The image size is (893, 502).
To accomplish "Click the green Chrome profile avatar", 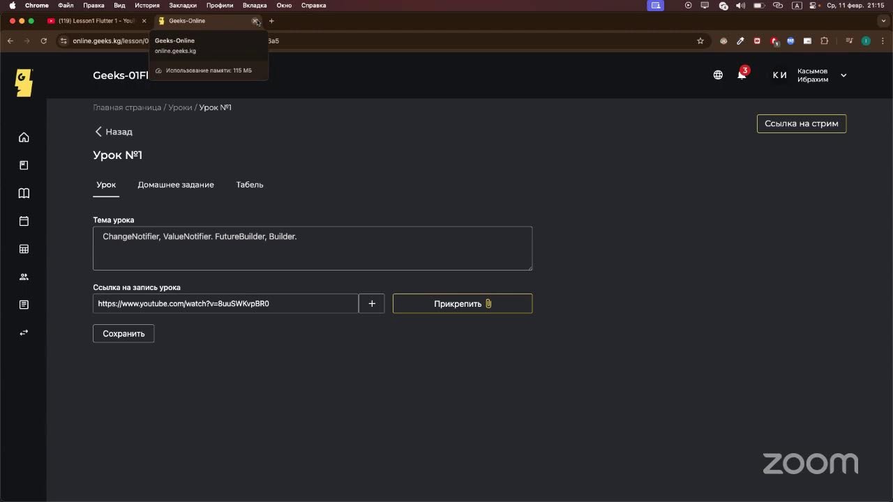I will click(x=866, y=41).
